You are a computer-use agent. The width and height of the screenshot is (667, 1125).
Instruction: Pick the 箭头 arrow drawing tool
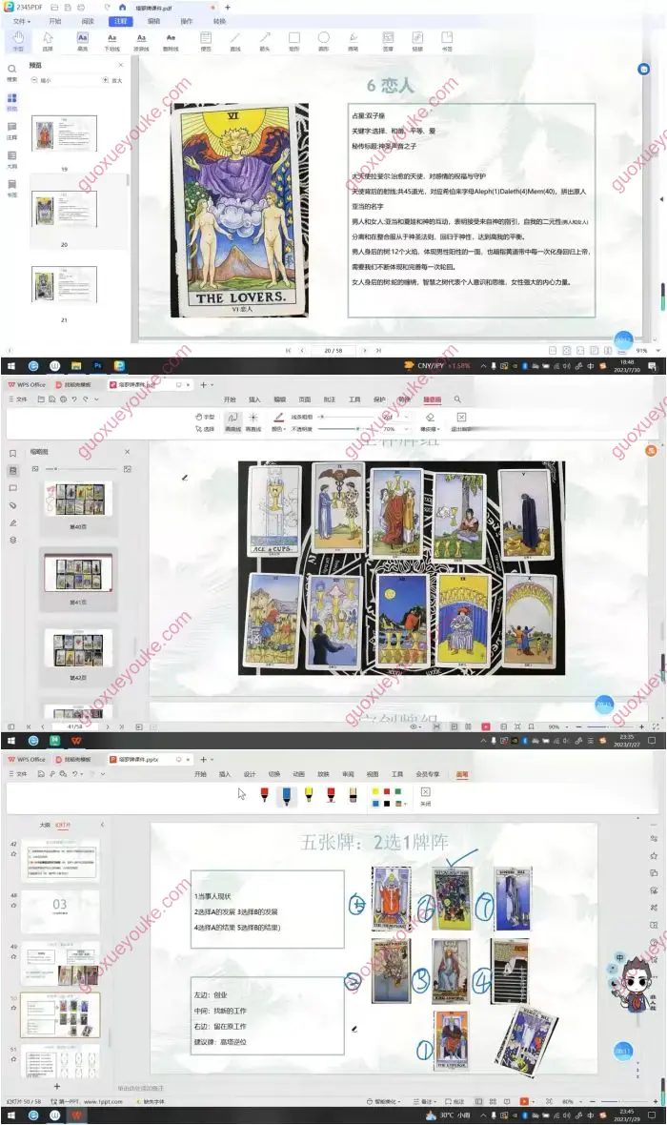[264, 40]
